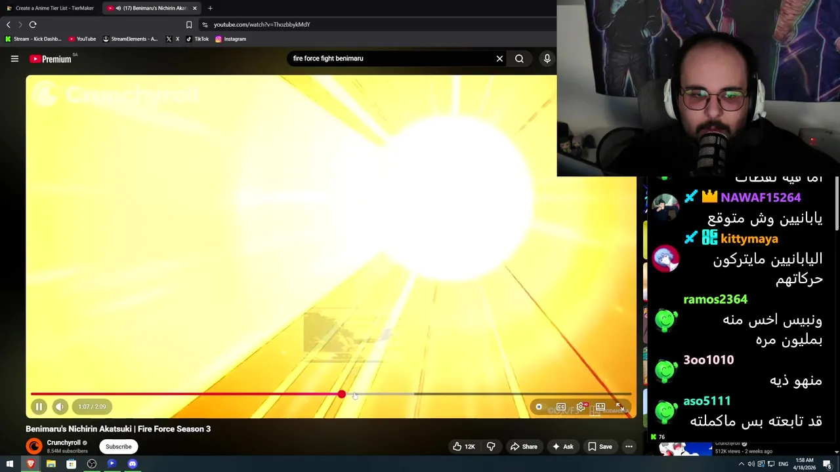Screen dimensions: 840x472
Task: Open the Ask button
Action: 562,446
